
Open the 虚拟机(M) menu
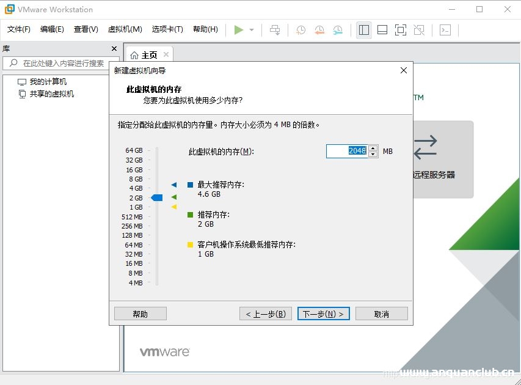click(x=124, y=29)
